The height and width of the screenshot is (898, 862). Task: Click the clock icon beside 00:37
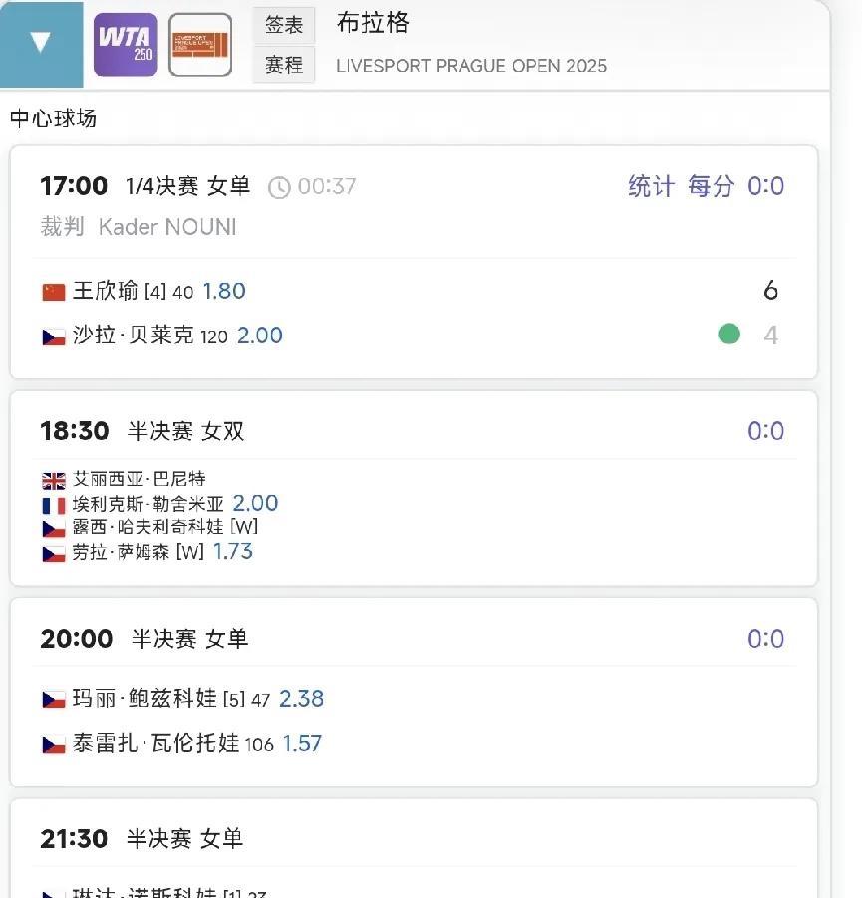click(x=280, y=187)
